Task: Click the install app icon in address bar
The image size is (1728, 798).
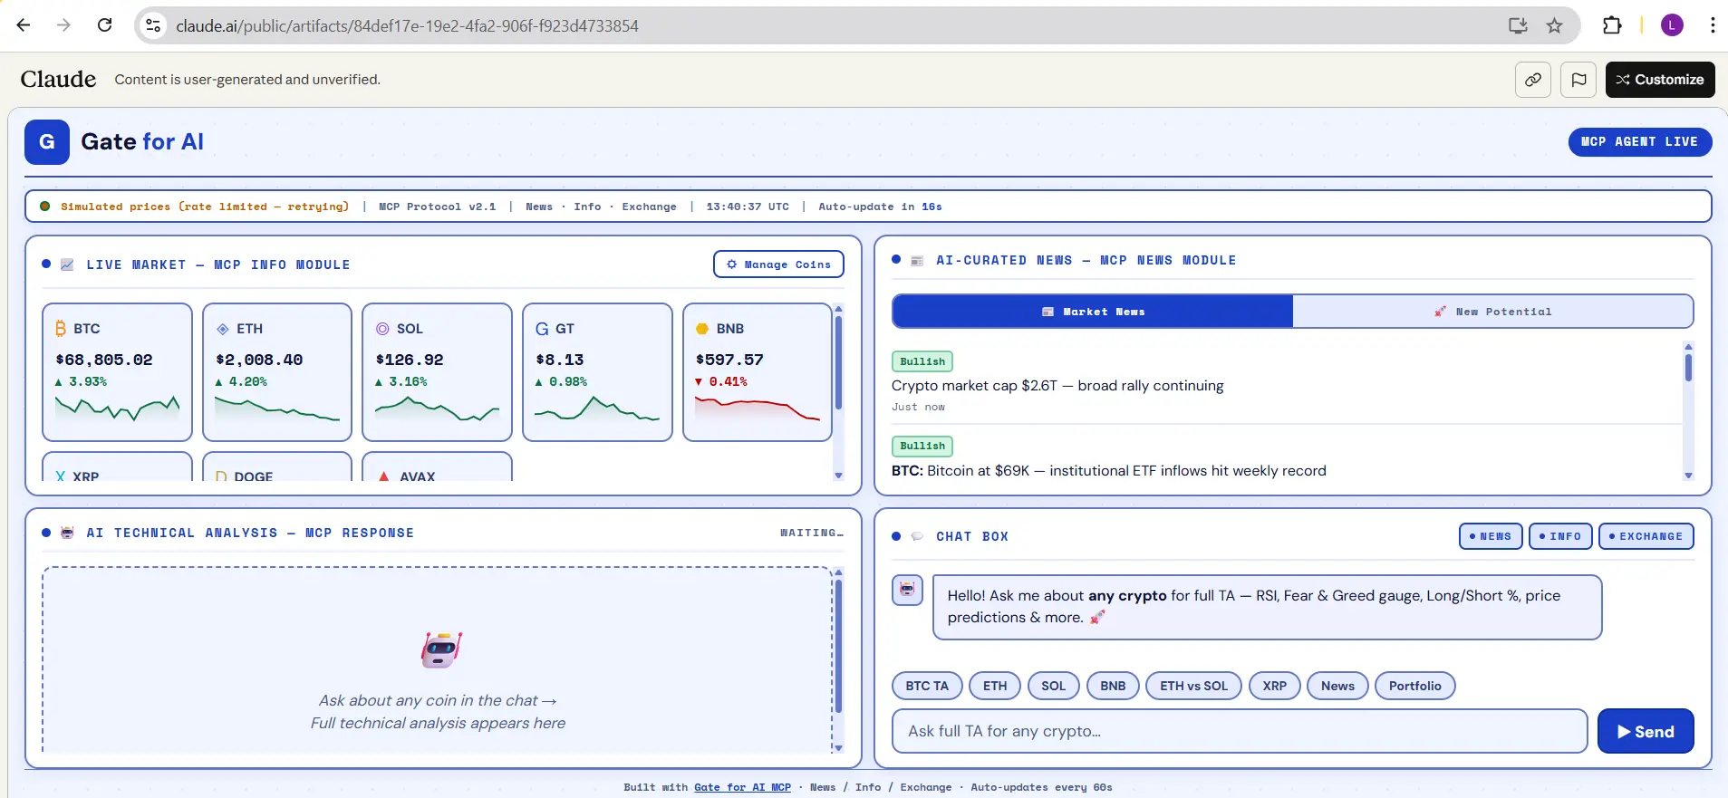Action: (1518, 25)
